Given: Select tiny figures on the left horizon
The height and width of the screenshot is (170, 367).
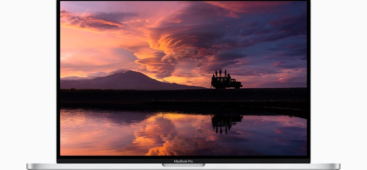Looking at the screenshot, I should (73, 89).
